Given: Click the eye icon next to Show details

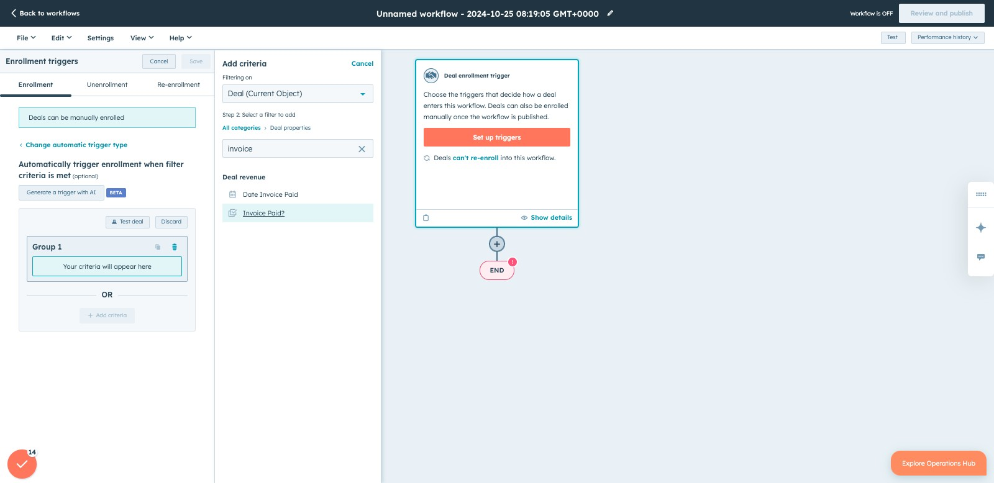Looking at the screenshot, I should pos(524,218).
